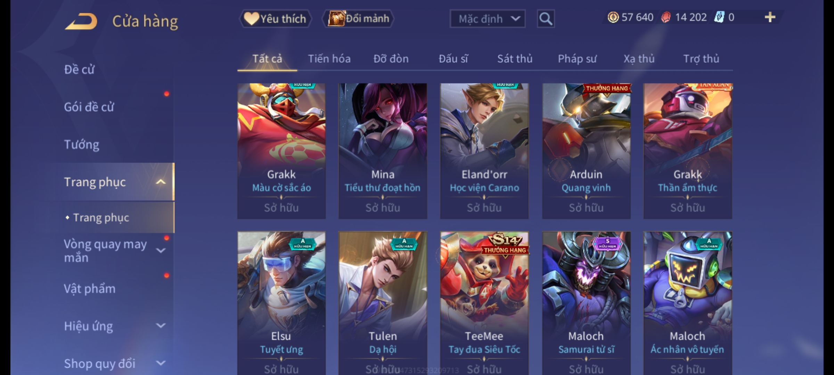Tap the plus icon to add currency
This screenshot has width=834, height=375.
click(x=770, y=17)
